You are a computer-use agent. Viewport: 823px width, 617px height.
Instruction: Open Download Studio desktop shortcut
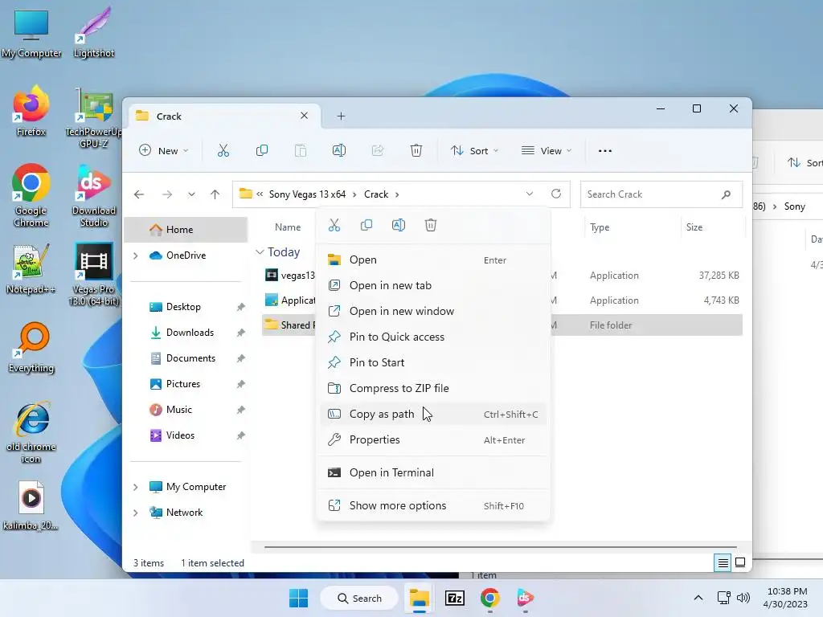coord(93,195)
